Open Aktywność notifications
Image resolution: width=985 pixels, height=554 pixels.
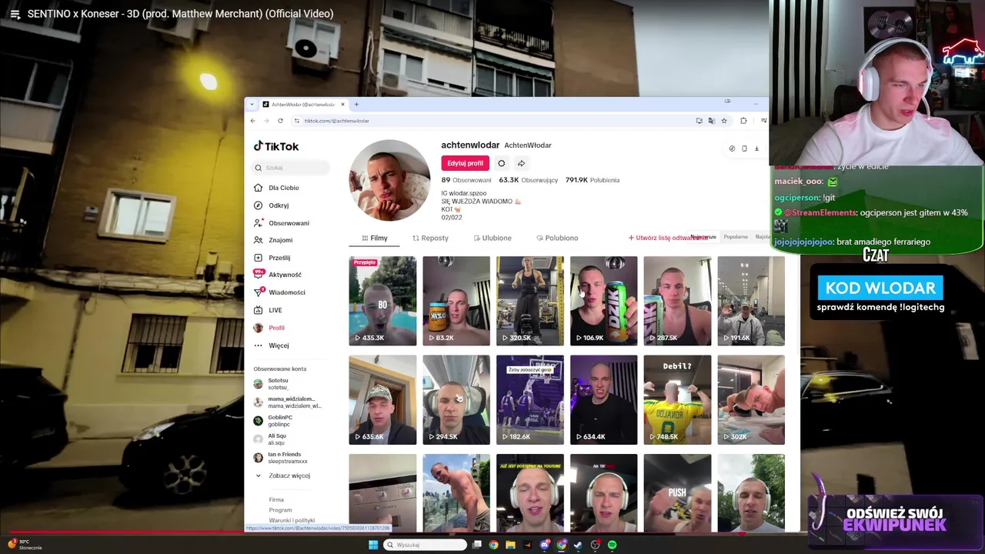(278, 275)
